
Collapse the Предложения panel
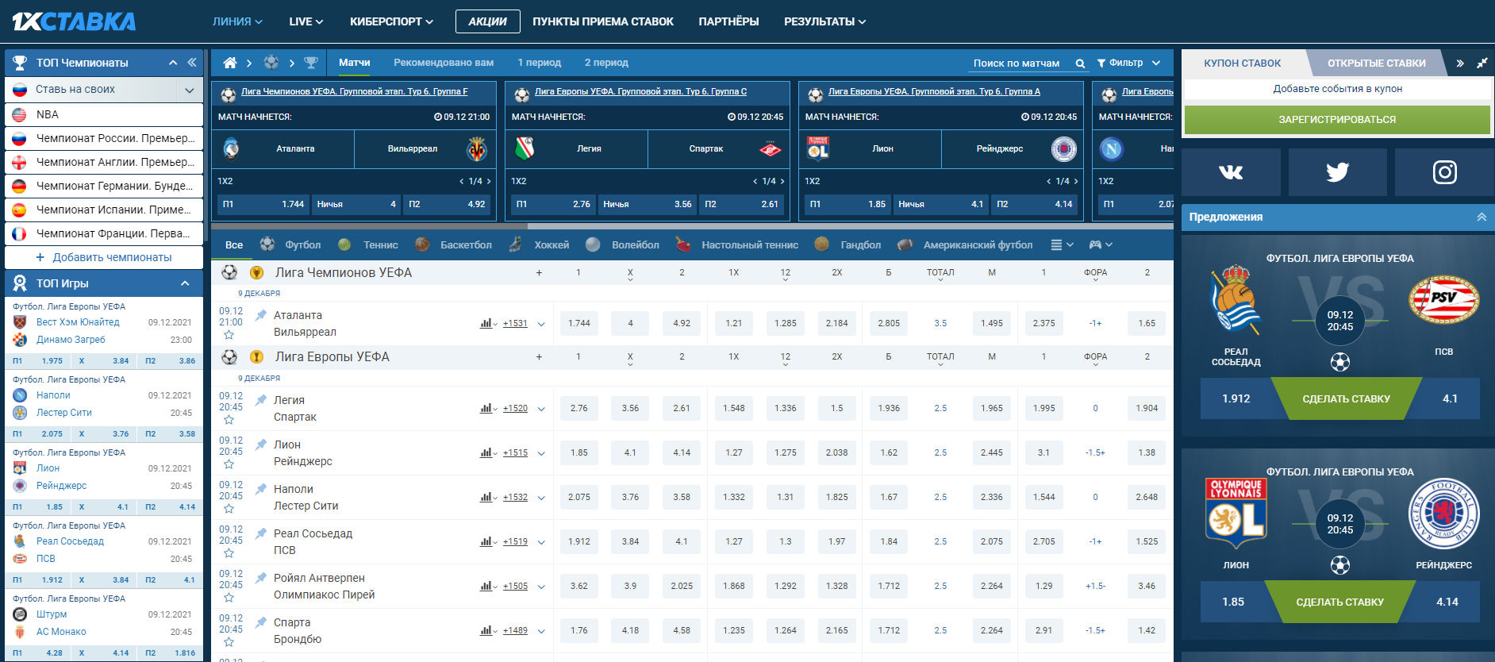click(x=1481, y=217)
